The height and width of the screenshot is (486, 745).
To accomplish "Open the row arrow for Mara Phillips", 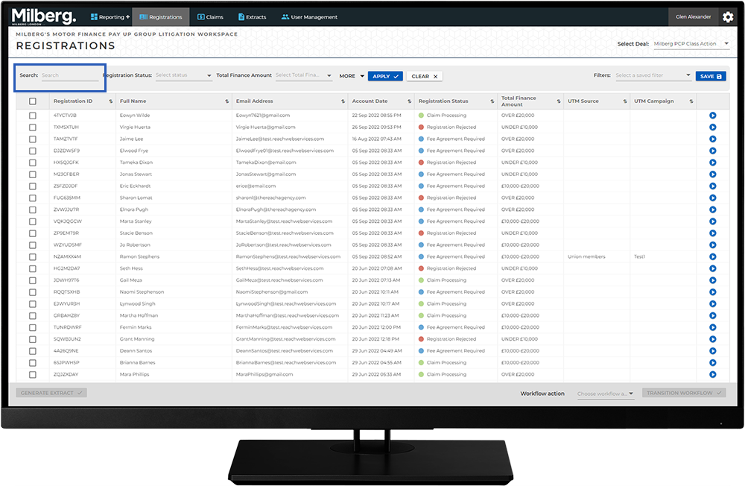I will pos(712,374).
